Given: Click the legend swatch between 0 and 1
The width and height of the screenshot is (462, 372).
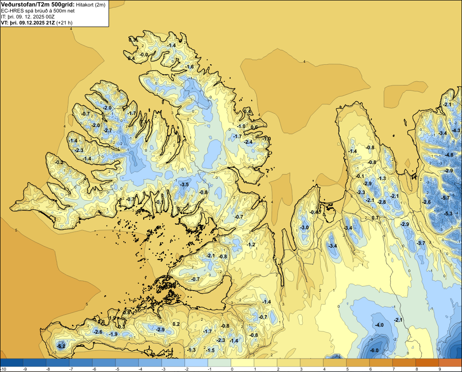Looking at the screenshot, I should point(243,363).
